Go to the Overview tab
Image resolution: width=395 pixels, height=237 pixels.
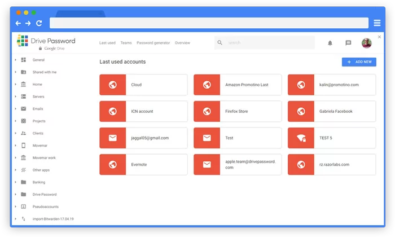click(x=182, y=43)
